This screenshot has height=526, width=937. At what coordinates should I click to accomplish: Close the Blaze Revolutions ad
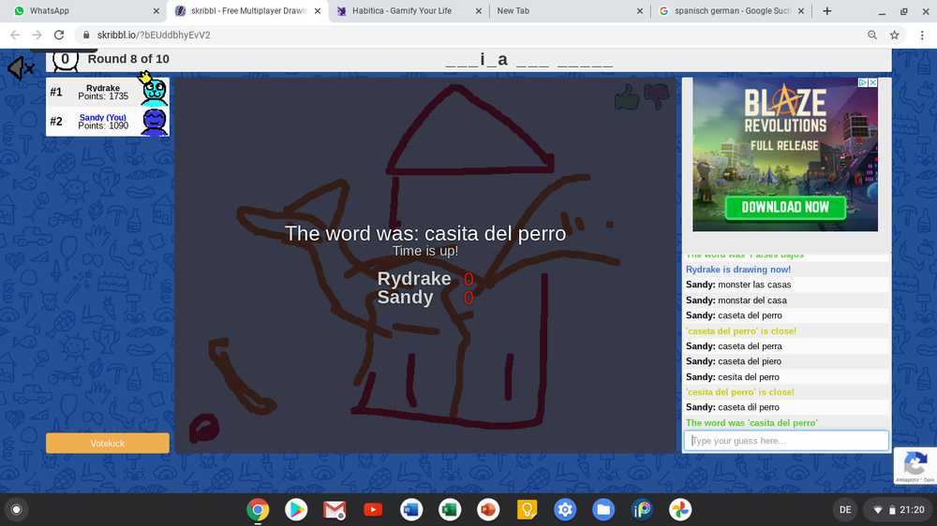pyautogui.click(x=872, y=82)
